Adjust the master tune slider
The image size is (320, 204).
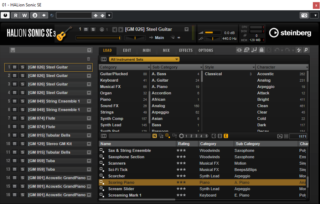click(213, 38)
